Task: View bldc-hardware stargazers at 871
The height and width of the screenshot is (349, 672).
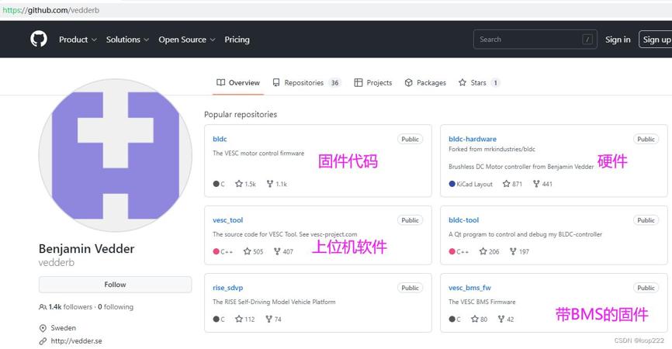Action: pyautogui.click(x=513, y=184)
